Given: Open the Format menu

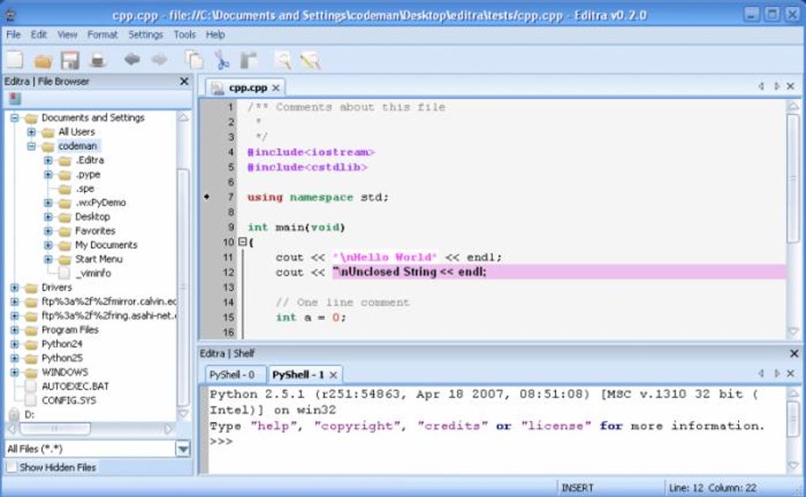Looking at the screenshot, I should 102,35.
